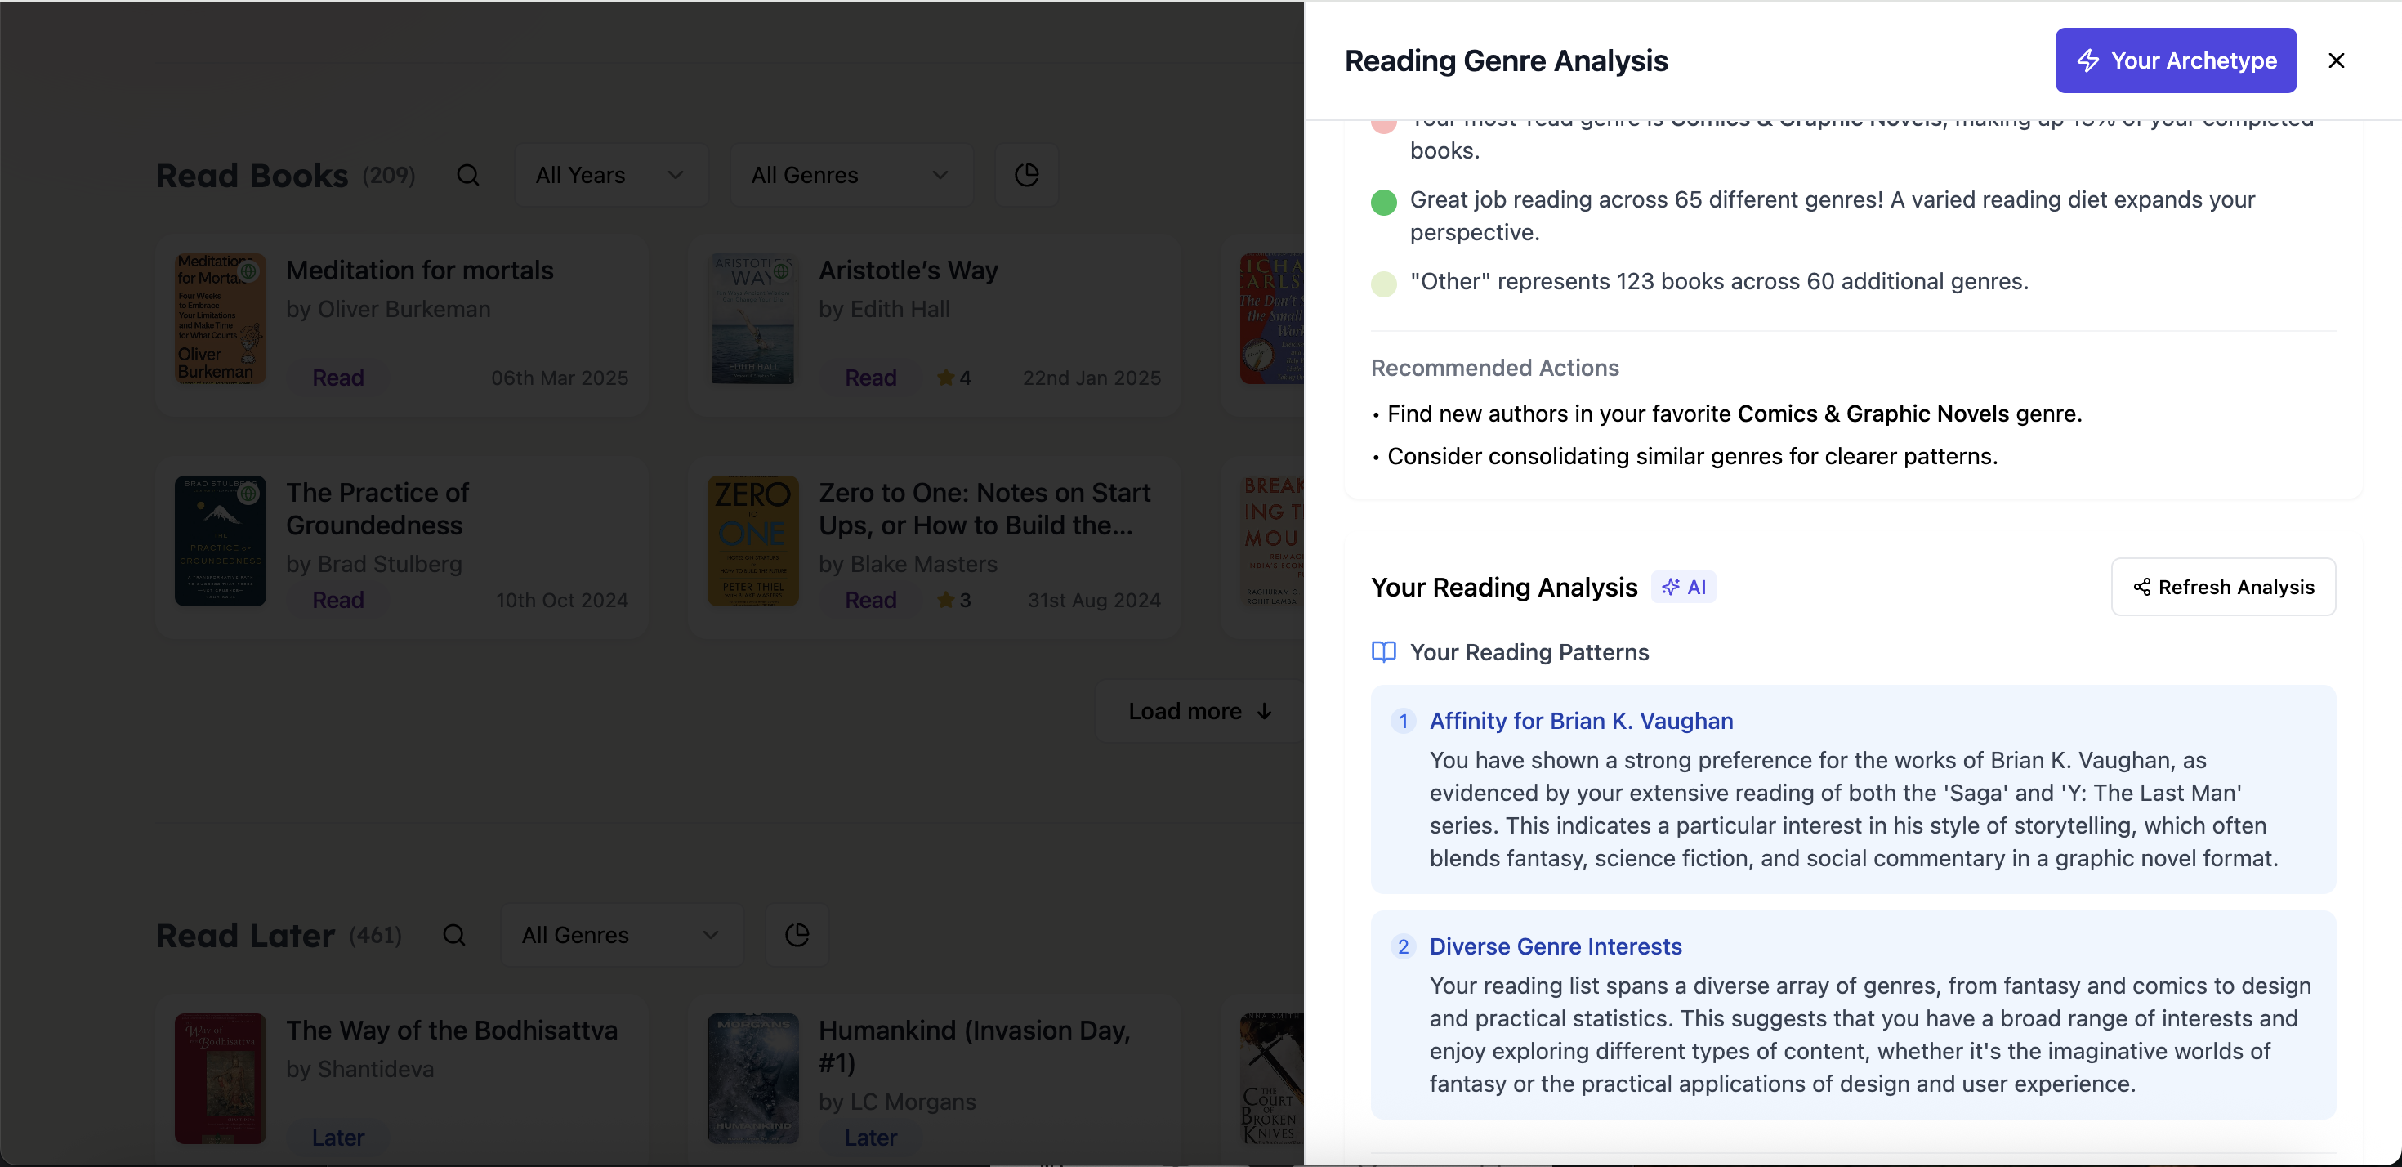This screenshot has height=1167, width=2402.
Task: Open the Humankind (Invasion Day) cover thumbnail
Action: (753, 1079)
